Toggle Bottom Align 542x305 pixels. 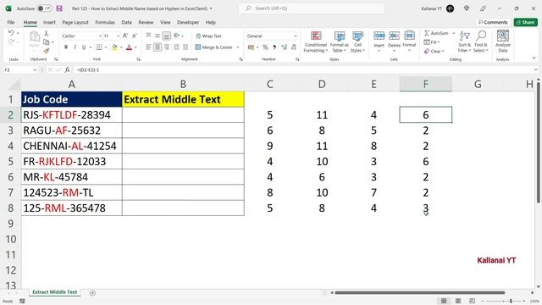pos(167,36)
